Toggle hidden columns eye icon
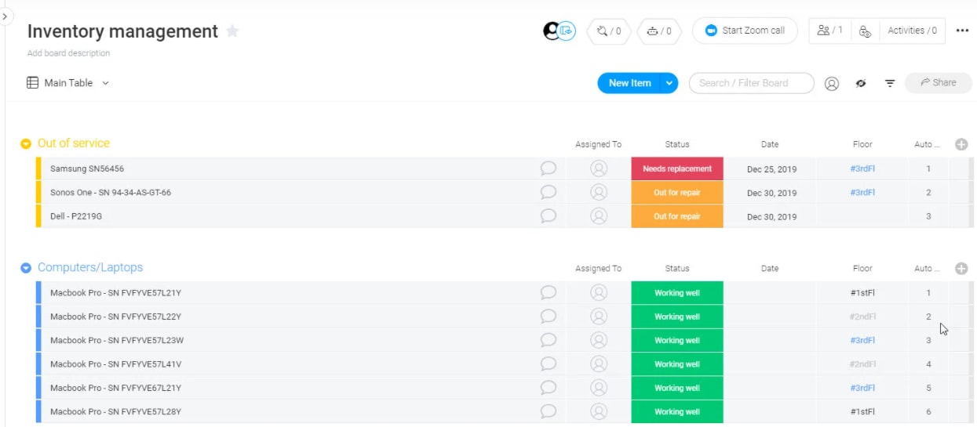This screenshot has height=427, width=977. pyautogui.click(x=861, y=83)
